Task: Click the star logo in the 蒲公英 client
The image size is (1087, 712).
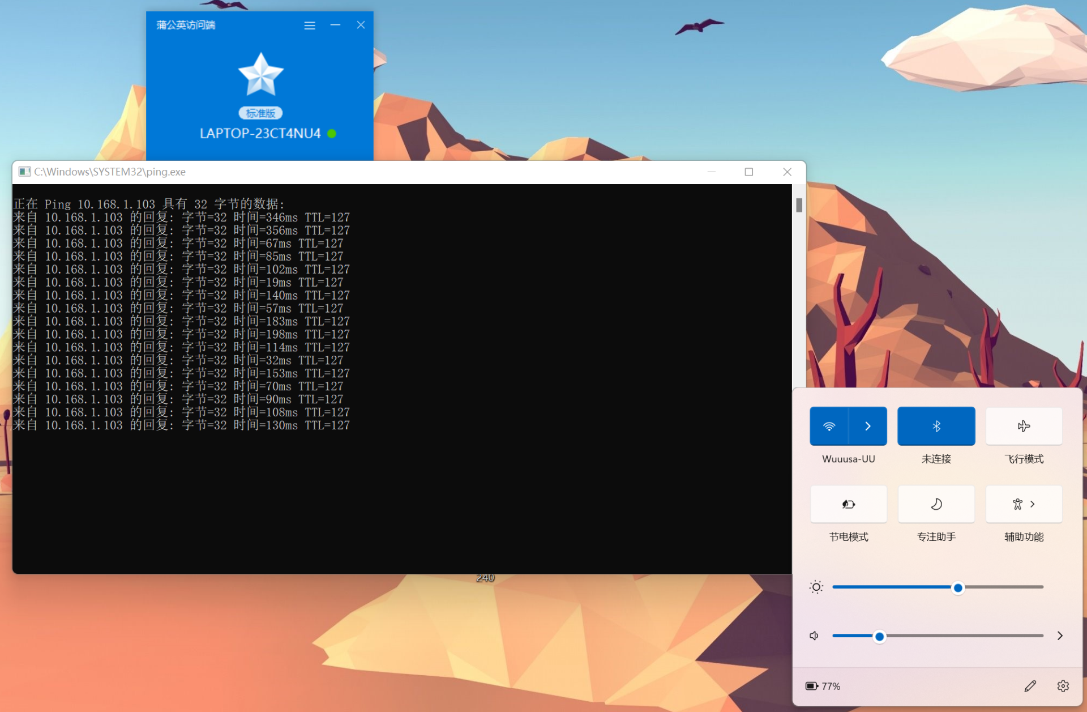Action: [260, 75]
